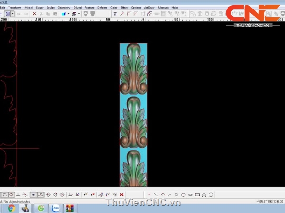Image resolution: width=285 pixels, height=213 pixels.
Task: Open the Measure menu
Action: [163, 8]
